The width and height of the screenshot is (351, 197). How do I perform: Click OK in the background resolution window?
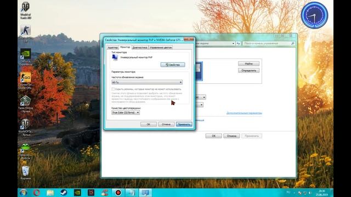click(213, 136)
